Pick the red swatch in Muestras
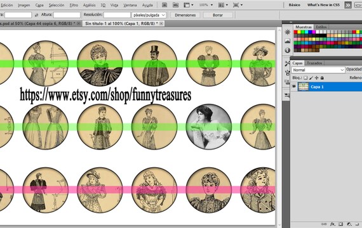Image resolution: width=362 pixels, height=228 pixels. [x=295, y=32]
